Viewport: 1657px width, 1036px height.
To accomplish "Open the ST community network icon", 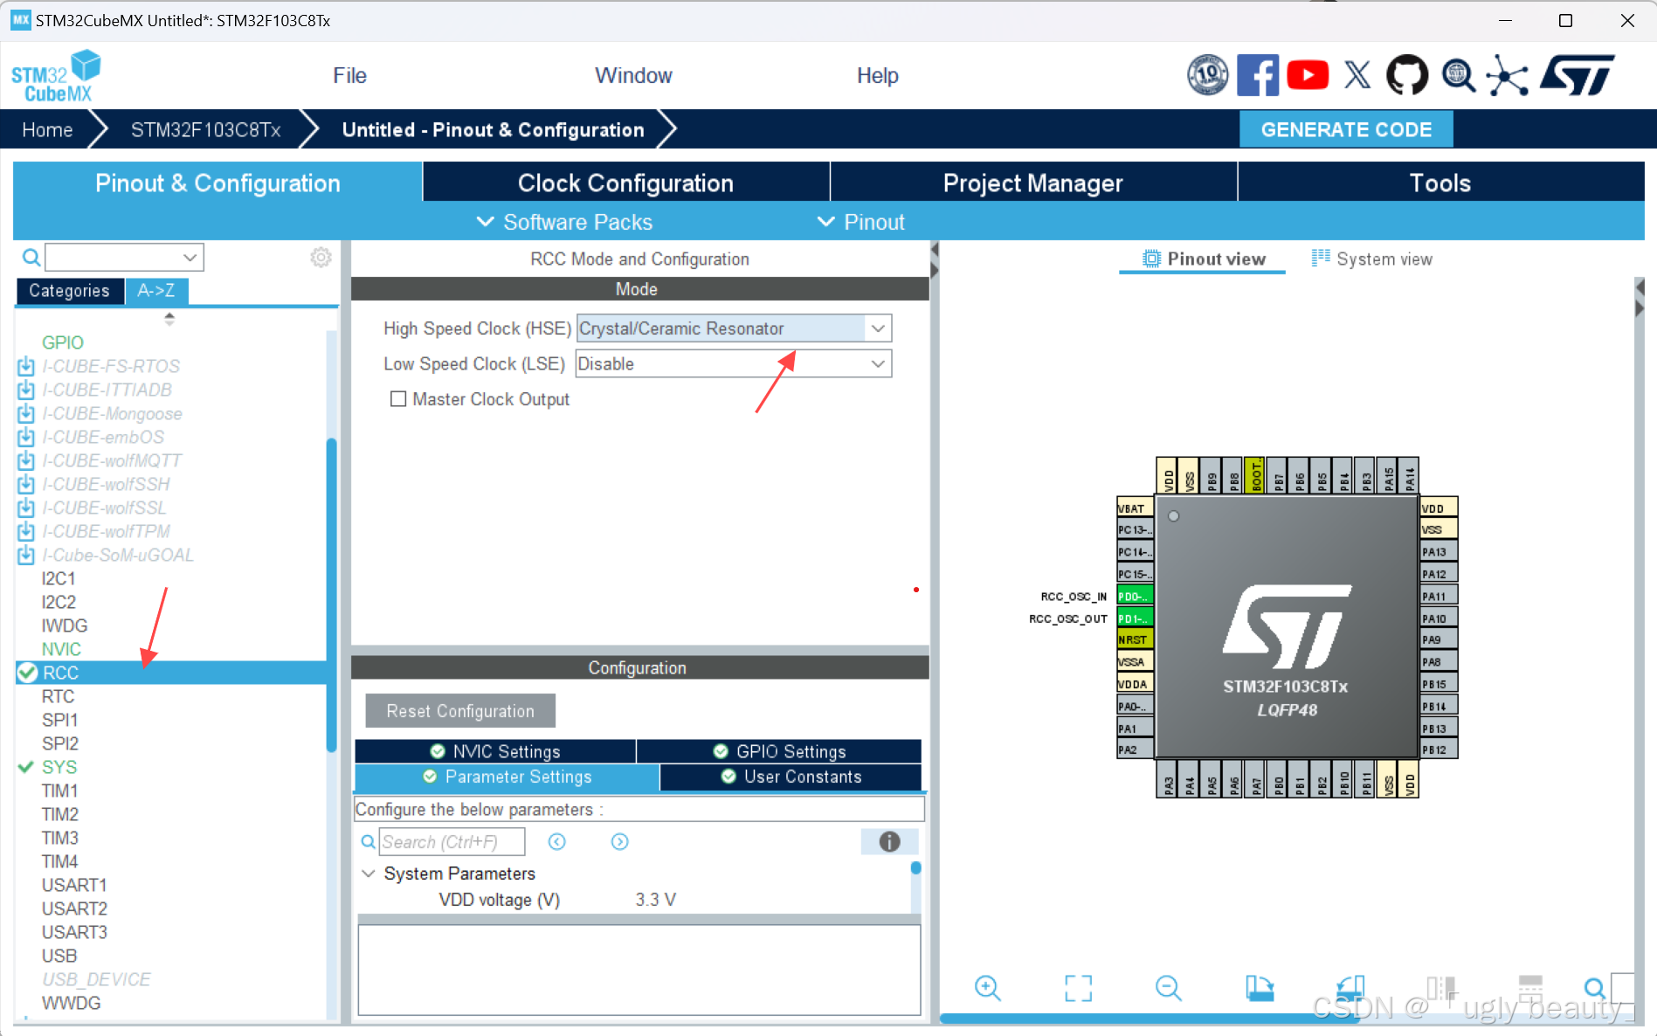I will [1508, 75].
